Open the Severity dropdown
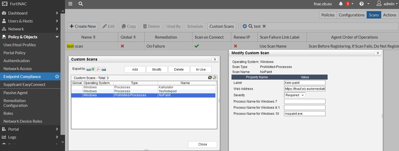The height and width of the screenshot is (151, 399). (x=295, y=95)
